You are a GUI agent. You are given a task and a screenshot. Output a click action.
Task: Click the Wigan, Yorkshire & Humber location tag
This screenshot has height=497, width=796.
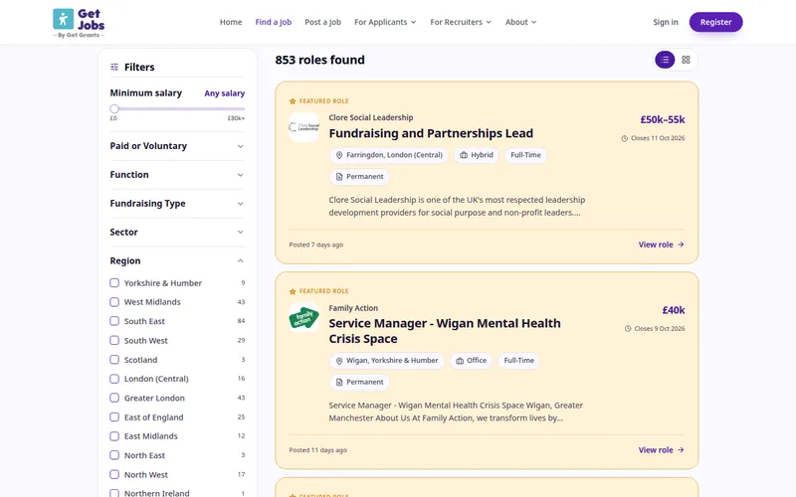pos(387,361)
